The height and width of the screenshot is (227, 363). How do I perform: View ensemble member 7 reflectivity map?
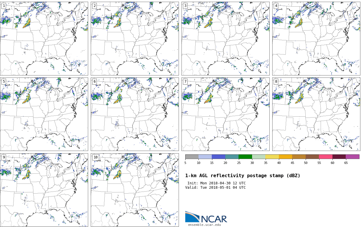226,114
